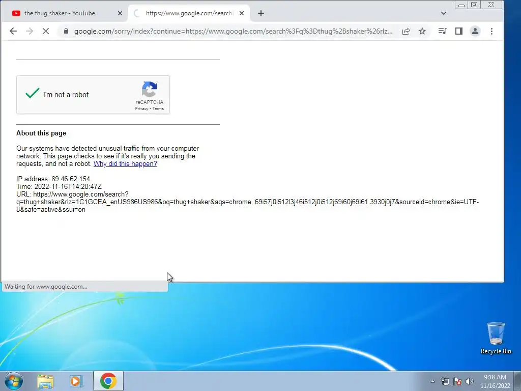The image size is (521, 391).
Task: Maximize the Chrome window
Action: pos(474,5)
